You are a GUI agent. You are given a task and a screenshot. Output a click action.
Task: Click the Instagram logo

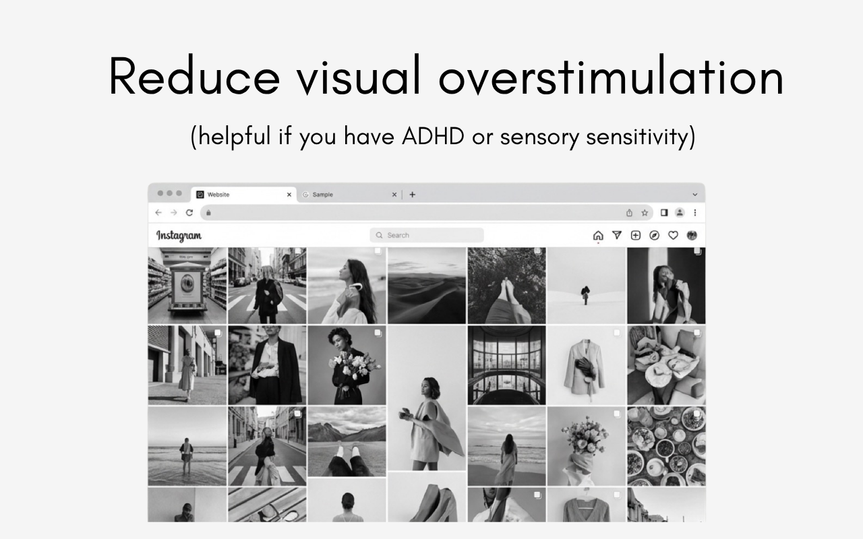(179, 235)
